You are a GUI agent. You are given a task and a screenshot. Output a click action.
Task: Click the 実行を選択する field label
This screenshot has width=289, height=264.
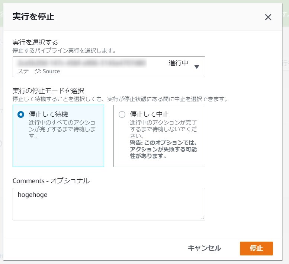click(x=35, y=42)
